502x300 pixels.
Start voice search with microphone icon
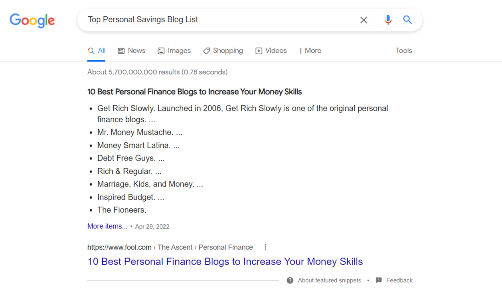pos(388,20)
